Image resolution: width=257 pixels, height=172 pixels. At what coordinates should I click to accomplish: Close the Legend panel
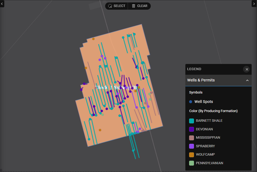pos(247,69)
